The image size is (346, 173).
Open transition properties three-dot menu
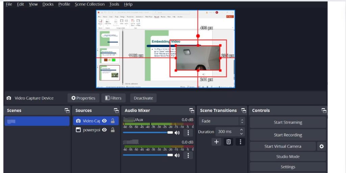click(240, 142)
